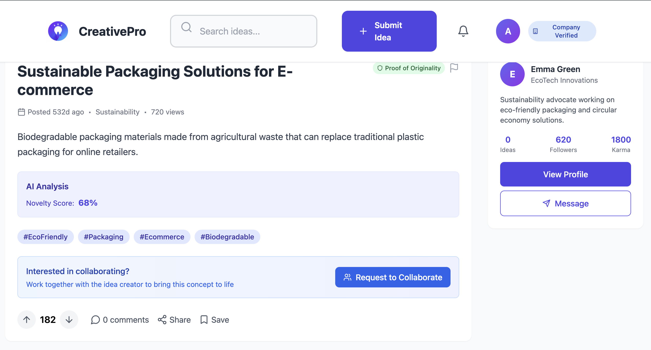Filter by the #Ecommerce tag
Viewport: 651px width, 350px height.
162,237
